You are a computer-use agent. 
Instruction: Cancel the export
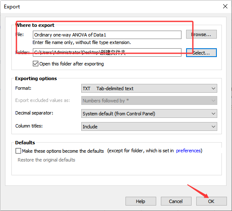[x=176, y=201]
